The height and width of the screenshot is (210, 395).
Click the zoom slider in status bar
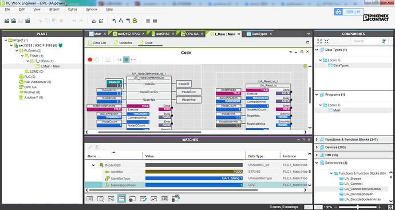(358, 207)
